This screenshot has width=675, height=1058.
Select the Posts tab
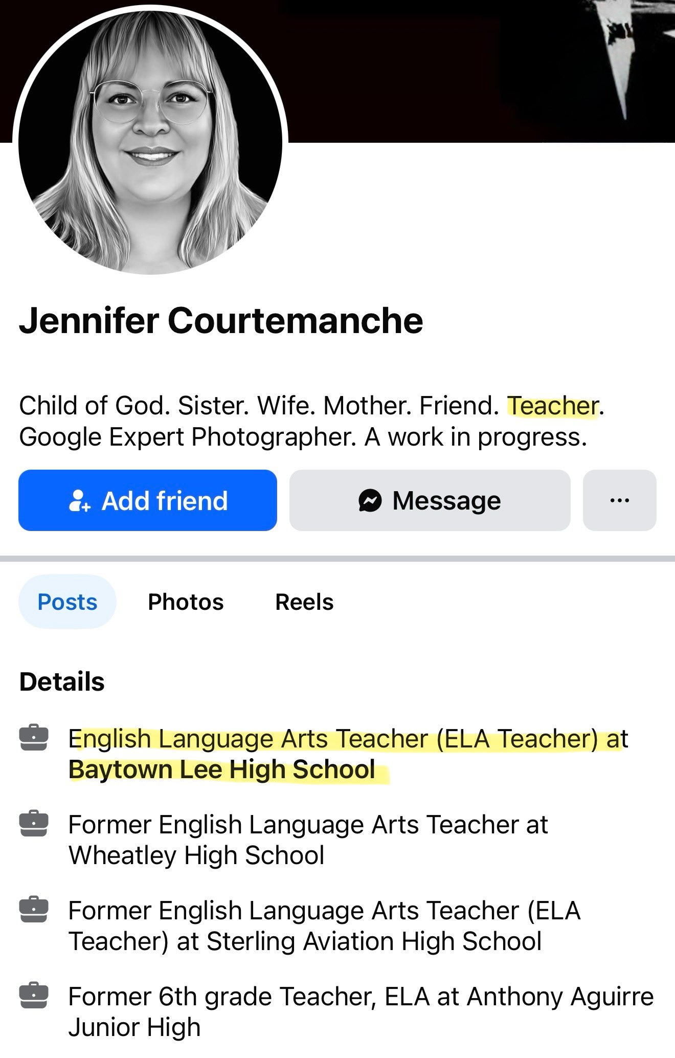[67, 602]
